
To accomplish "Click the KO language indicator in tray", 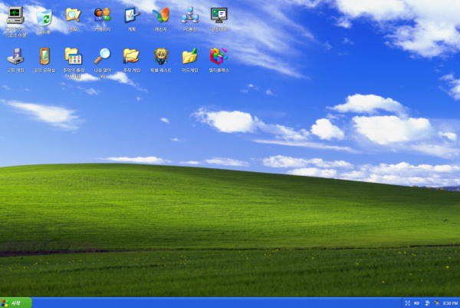I will coord(416,303).
